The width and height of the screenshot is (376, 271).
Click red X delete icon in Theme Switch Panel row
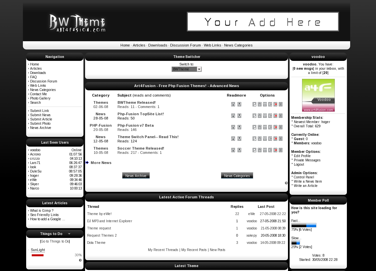(x=275, y=139)
